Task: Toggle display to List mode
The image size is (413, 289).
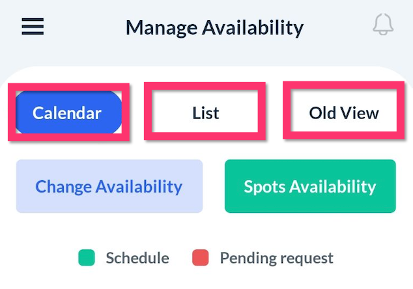Action: (x=205, y=113)
